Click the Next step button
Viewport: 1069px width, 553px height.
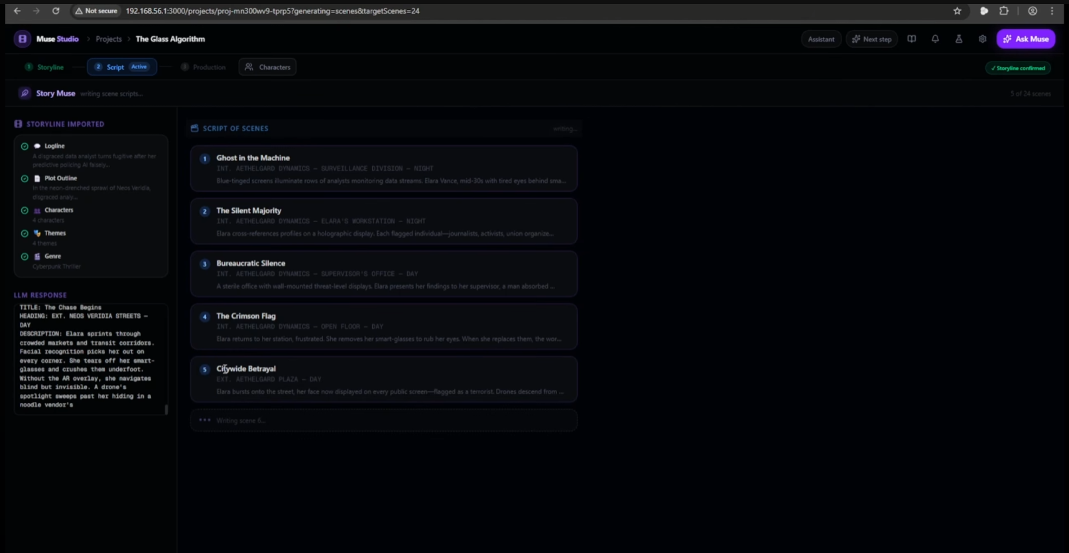tap(871, 39)
